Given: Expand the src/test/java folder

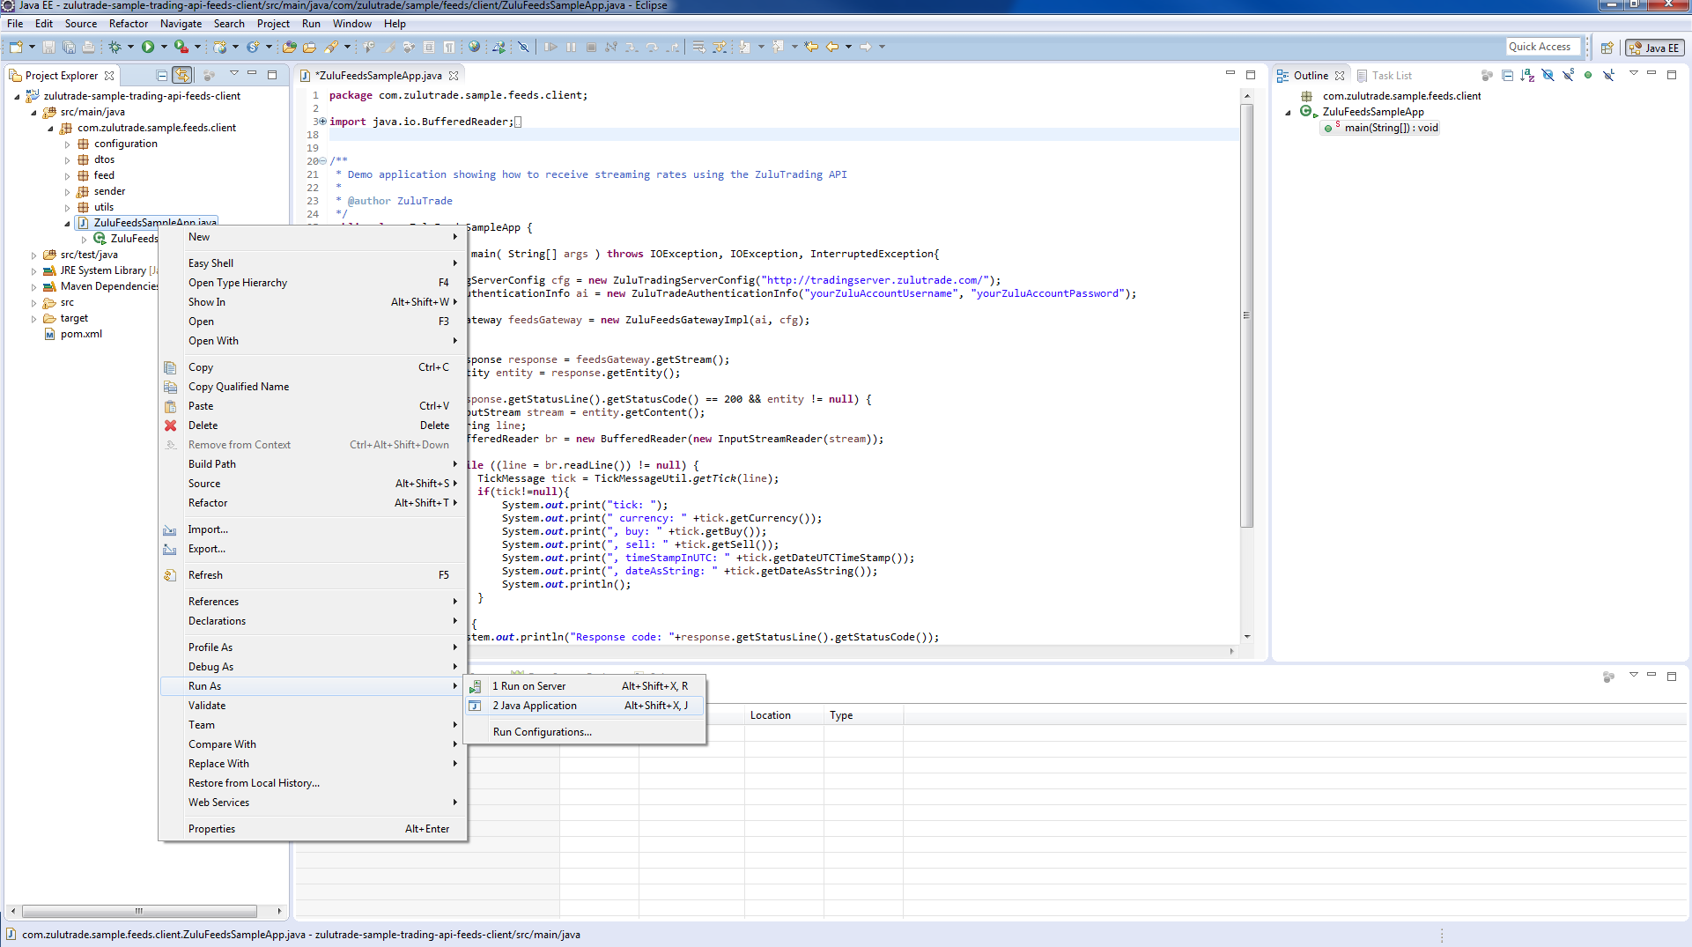Looking at the screenshot, I should 34,255.
